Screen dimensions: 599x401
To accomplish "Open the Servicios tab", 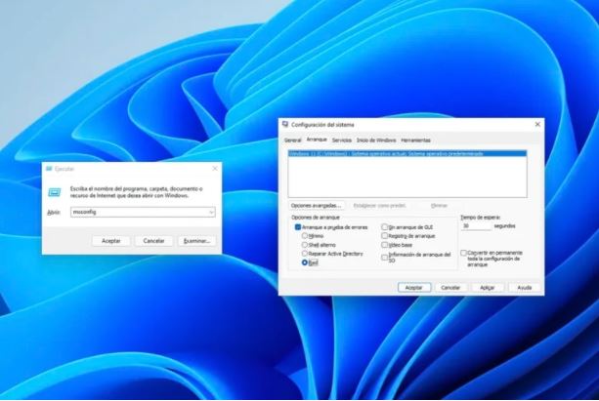I will coord(342,140).
